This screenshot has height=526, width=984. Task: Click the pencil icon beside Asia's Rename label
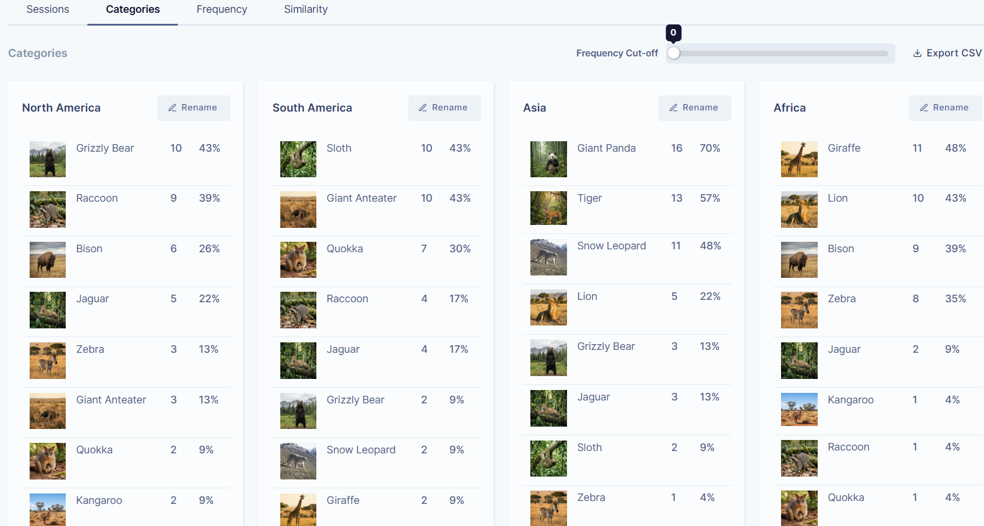click(x=673, y=108)
